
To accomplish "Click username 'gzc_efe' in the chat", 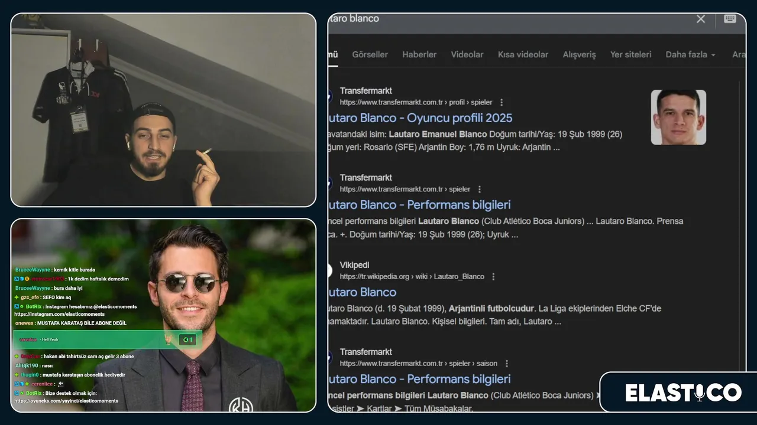I will point(30,297).
